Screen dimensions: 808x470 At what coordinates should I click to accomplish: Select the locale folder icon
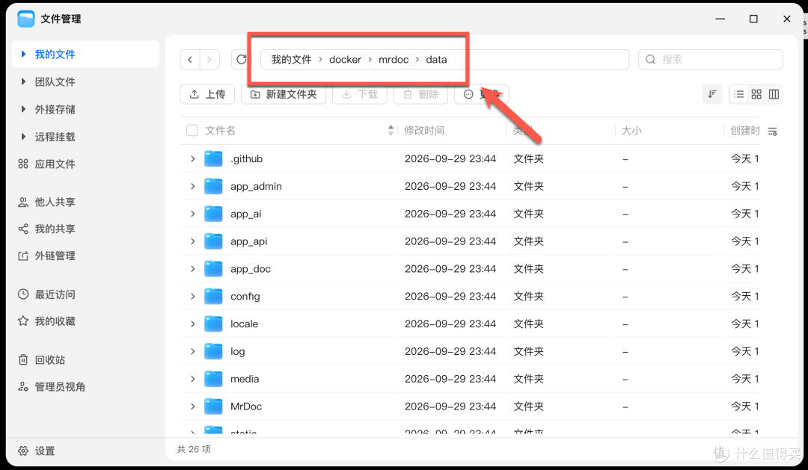click(x=213, y=324)
